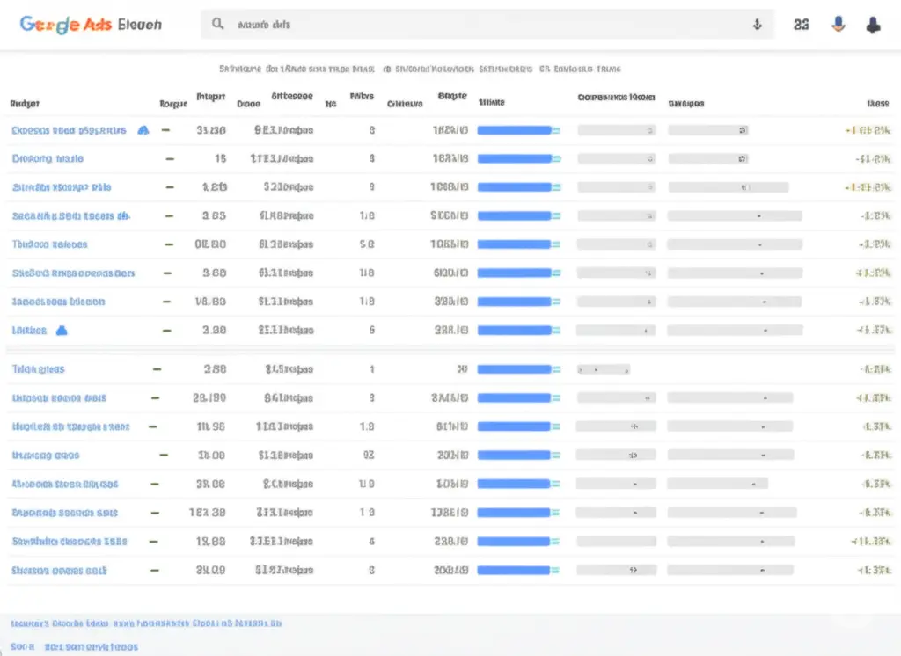Click into the top search input field
This screenshot has width=901, height=656.
484,26
